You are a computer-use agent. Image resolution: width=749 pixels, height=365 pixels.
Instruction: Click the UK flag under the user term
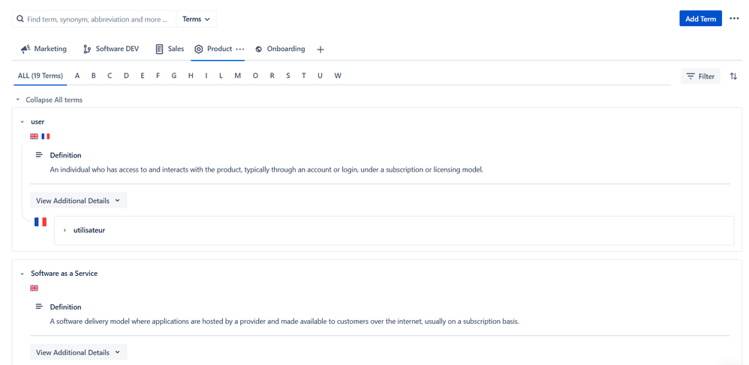[34, 136]
